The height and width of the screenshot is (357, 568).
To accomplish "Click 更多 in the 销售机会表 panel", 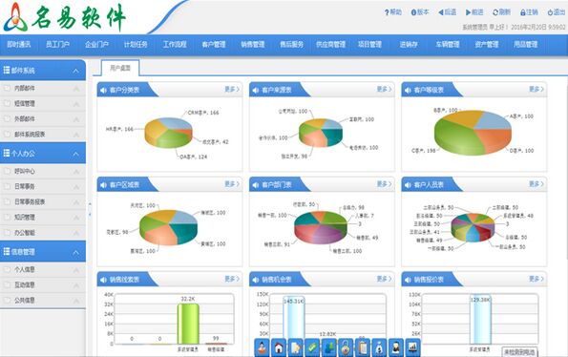I will 385,279.
